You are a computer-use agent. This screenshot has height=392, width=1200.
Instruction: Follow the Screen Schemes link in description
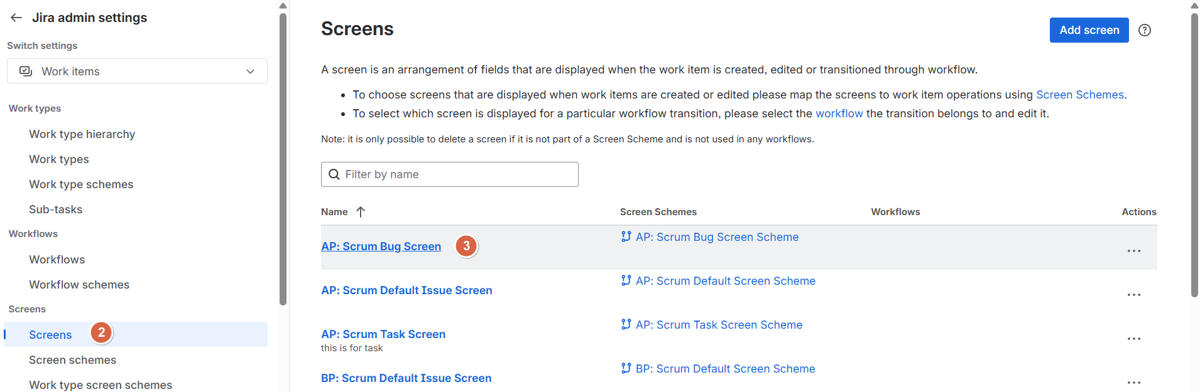pyautogui.click(x=1079, y=95)
